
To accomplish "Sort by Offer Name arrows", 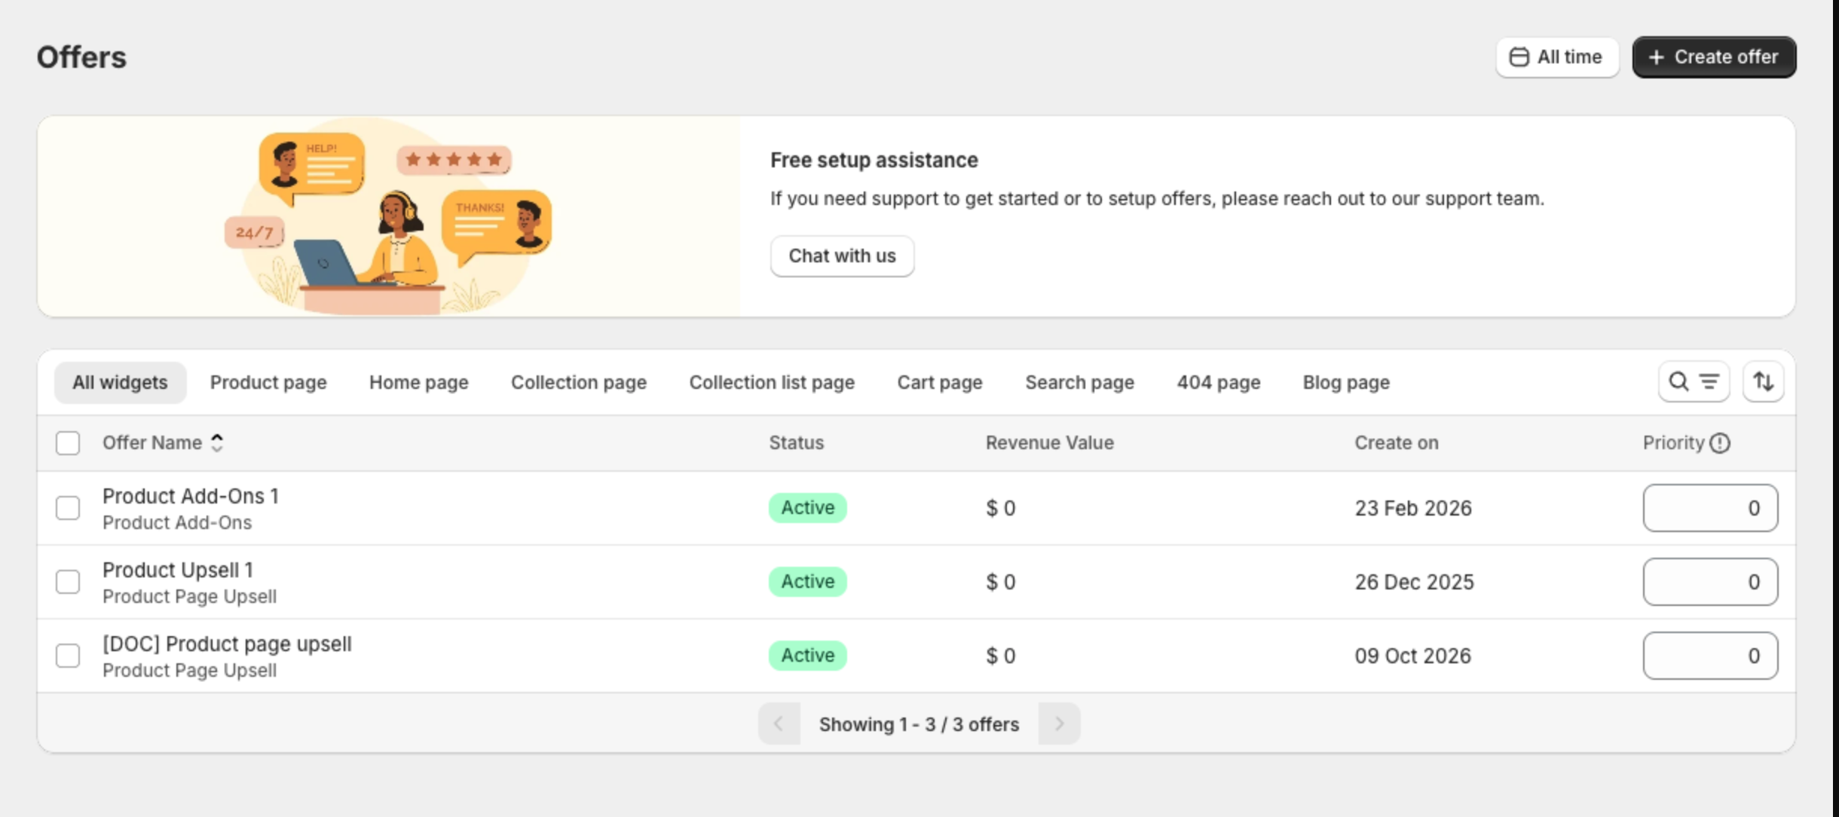I will (x=217, y=443).
